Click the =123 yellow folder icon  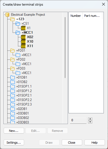13,19
